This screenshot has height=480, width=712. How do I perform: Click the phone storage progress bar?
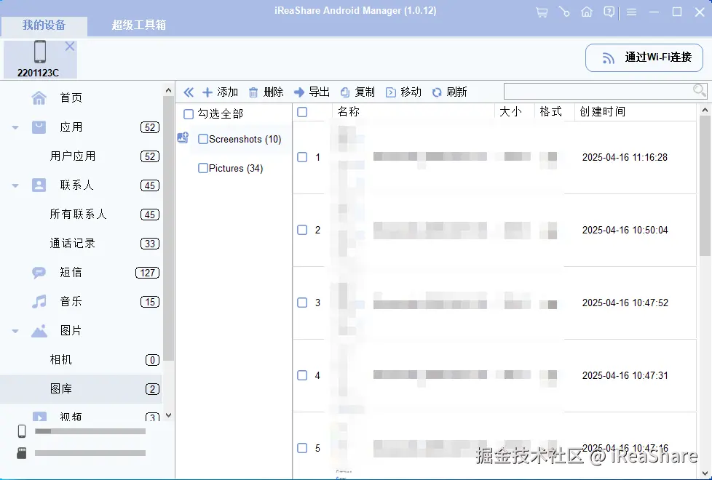[90, 431]
